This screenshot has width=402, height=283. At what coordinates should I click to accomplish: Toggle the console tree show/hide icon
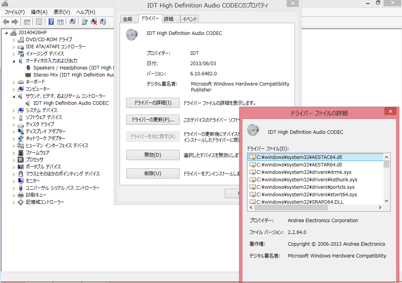[27, 22]
